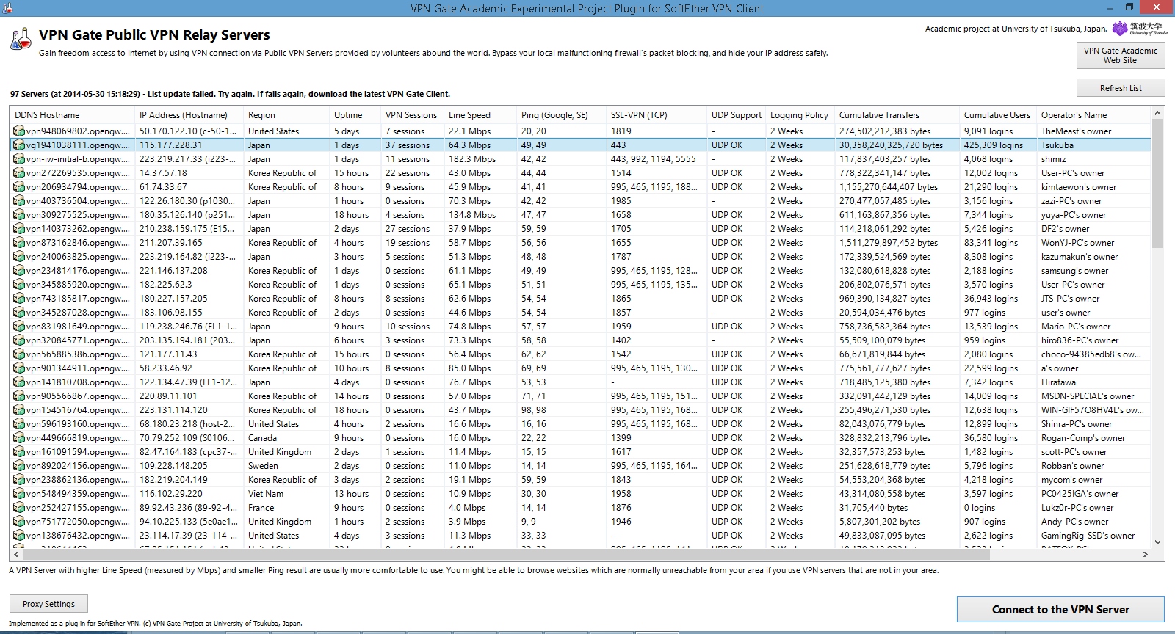The height and width of the screenshot is (634, 1175).
Task: Click server icon for vpn905566867 row
Action: [19, 396]
